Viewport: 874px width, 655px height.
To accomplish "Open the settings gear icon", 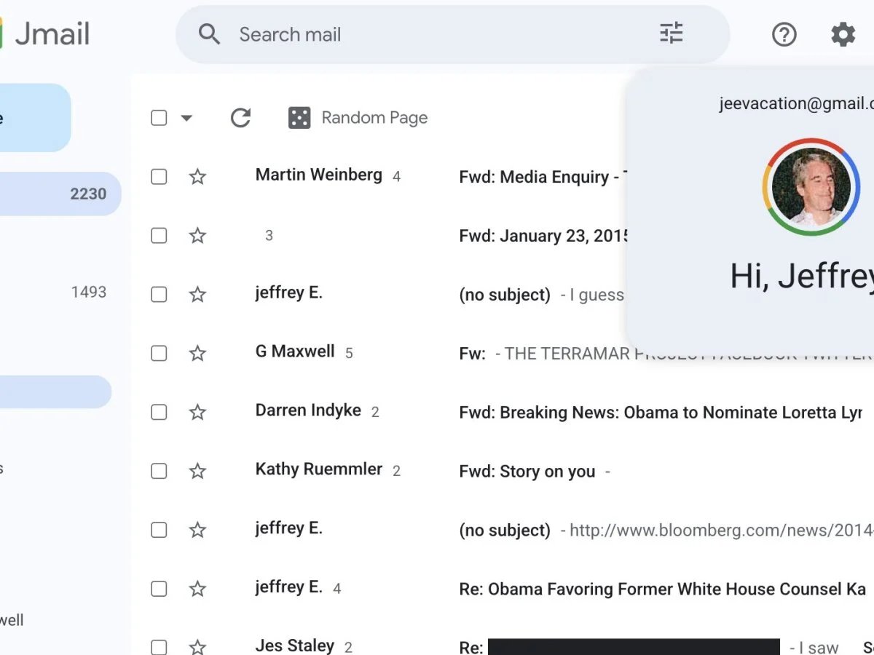I will click(x=843, y=34).
